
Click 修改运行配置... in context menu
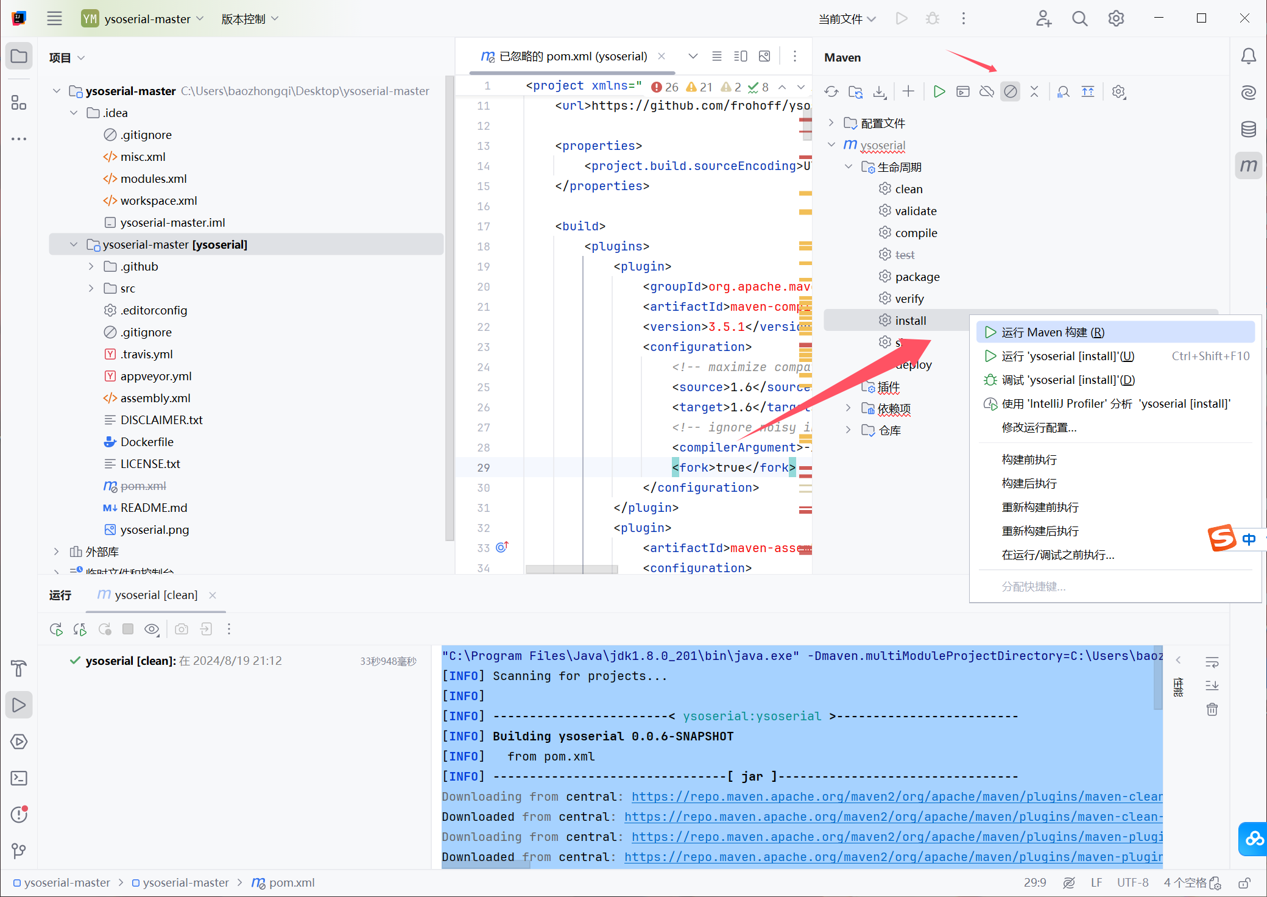coord(1039,427)
